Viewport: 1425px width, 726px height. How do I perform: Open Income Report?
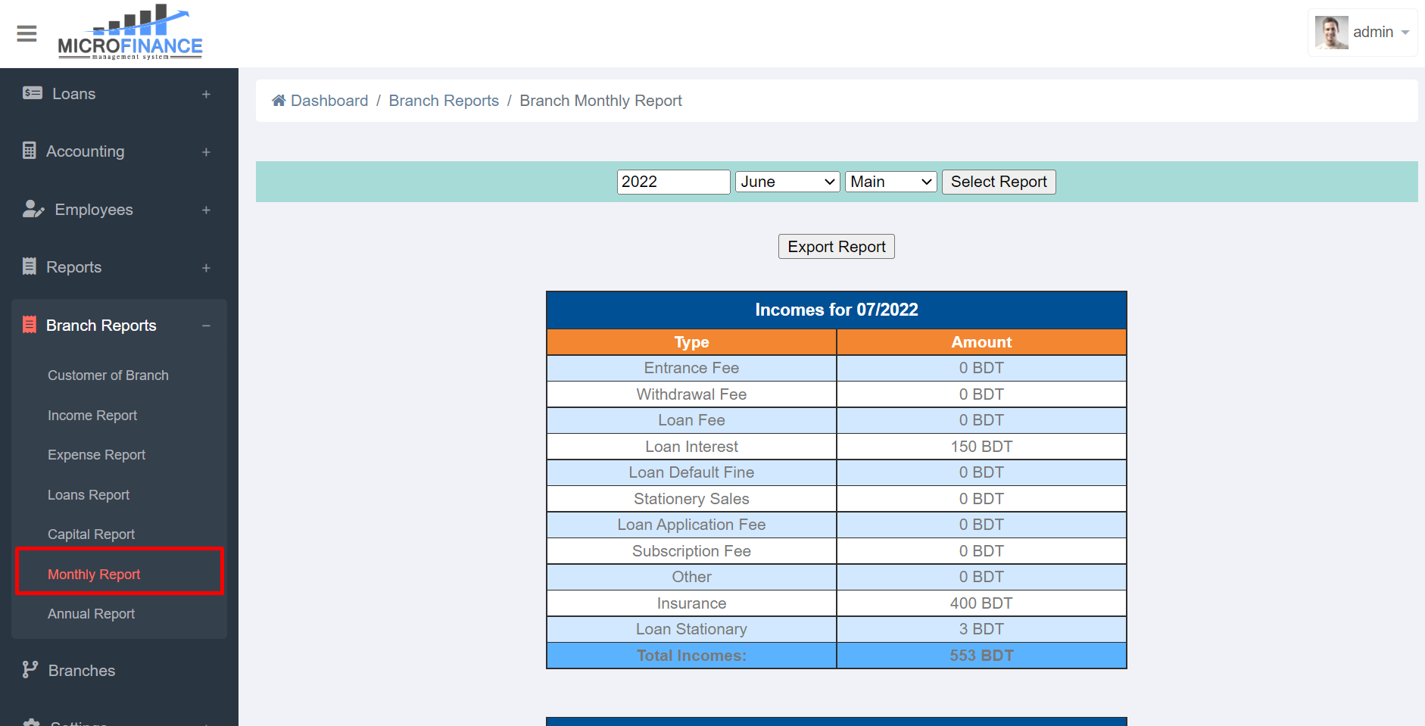[92, 416]
